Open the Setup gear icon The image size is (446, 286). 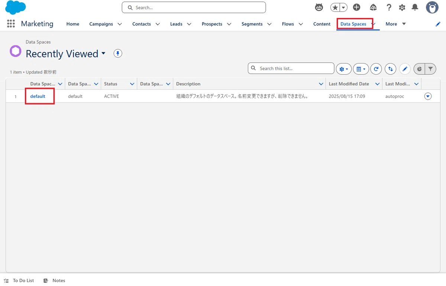pos(402,7)
